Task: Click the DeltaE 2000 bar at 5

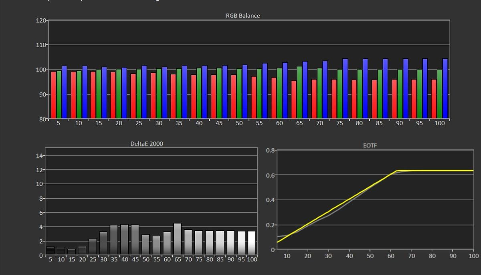Action: pyautogui.click(x=50, y=251)
